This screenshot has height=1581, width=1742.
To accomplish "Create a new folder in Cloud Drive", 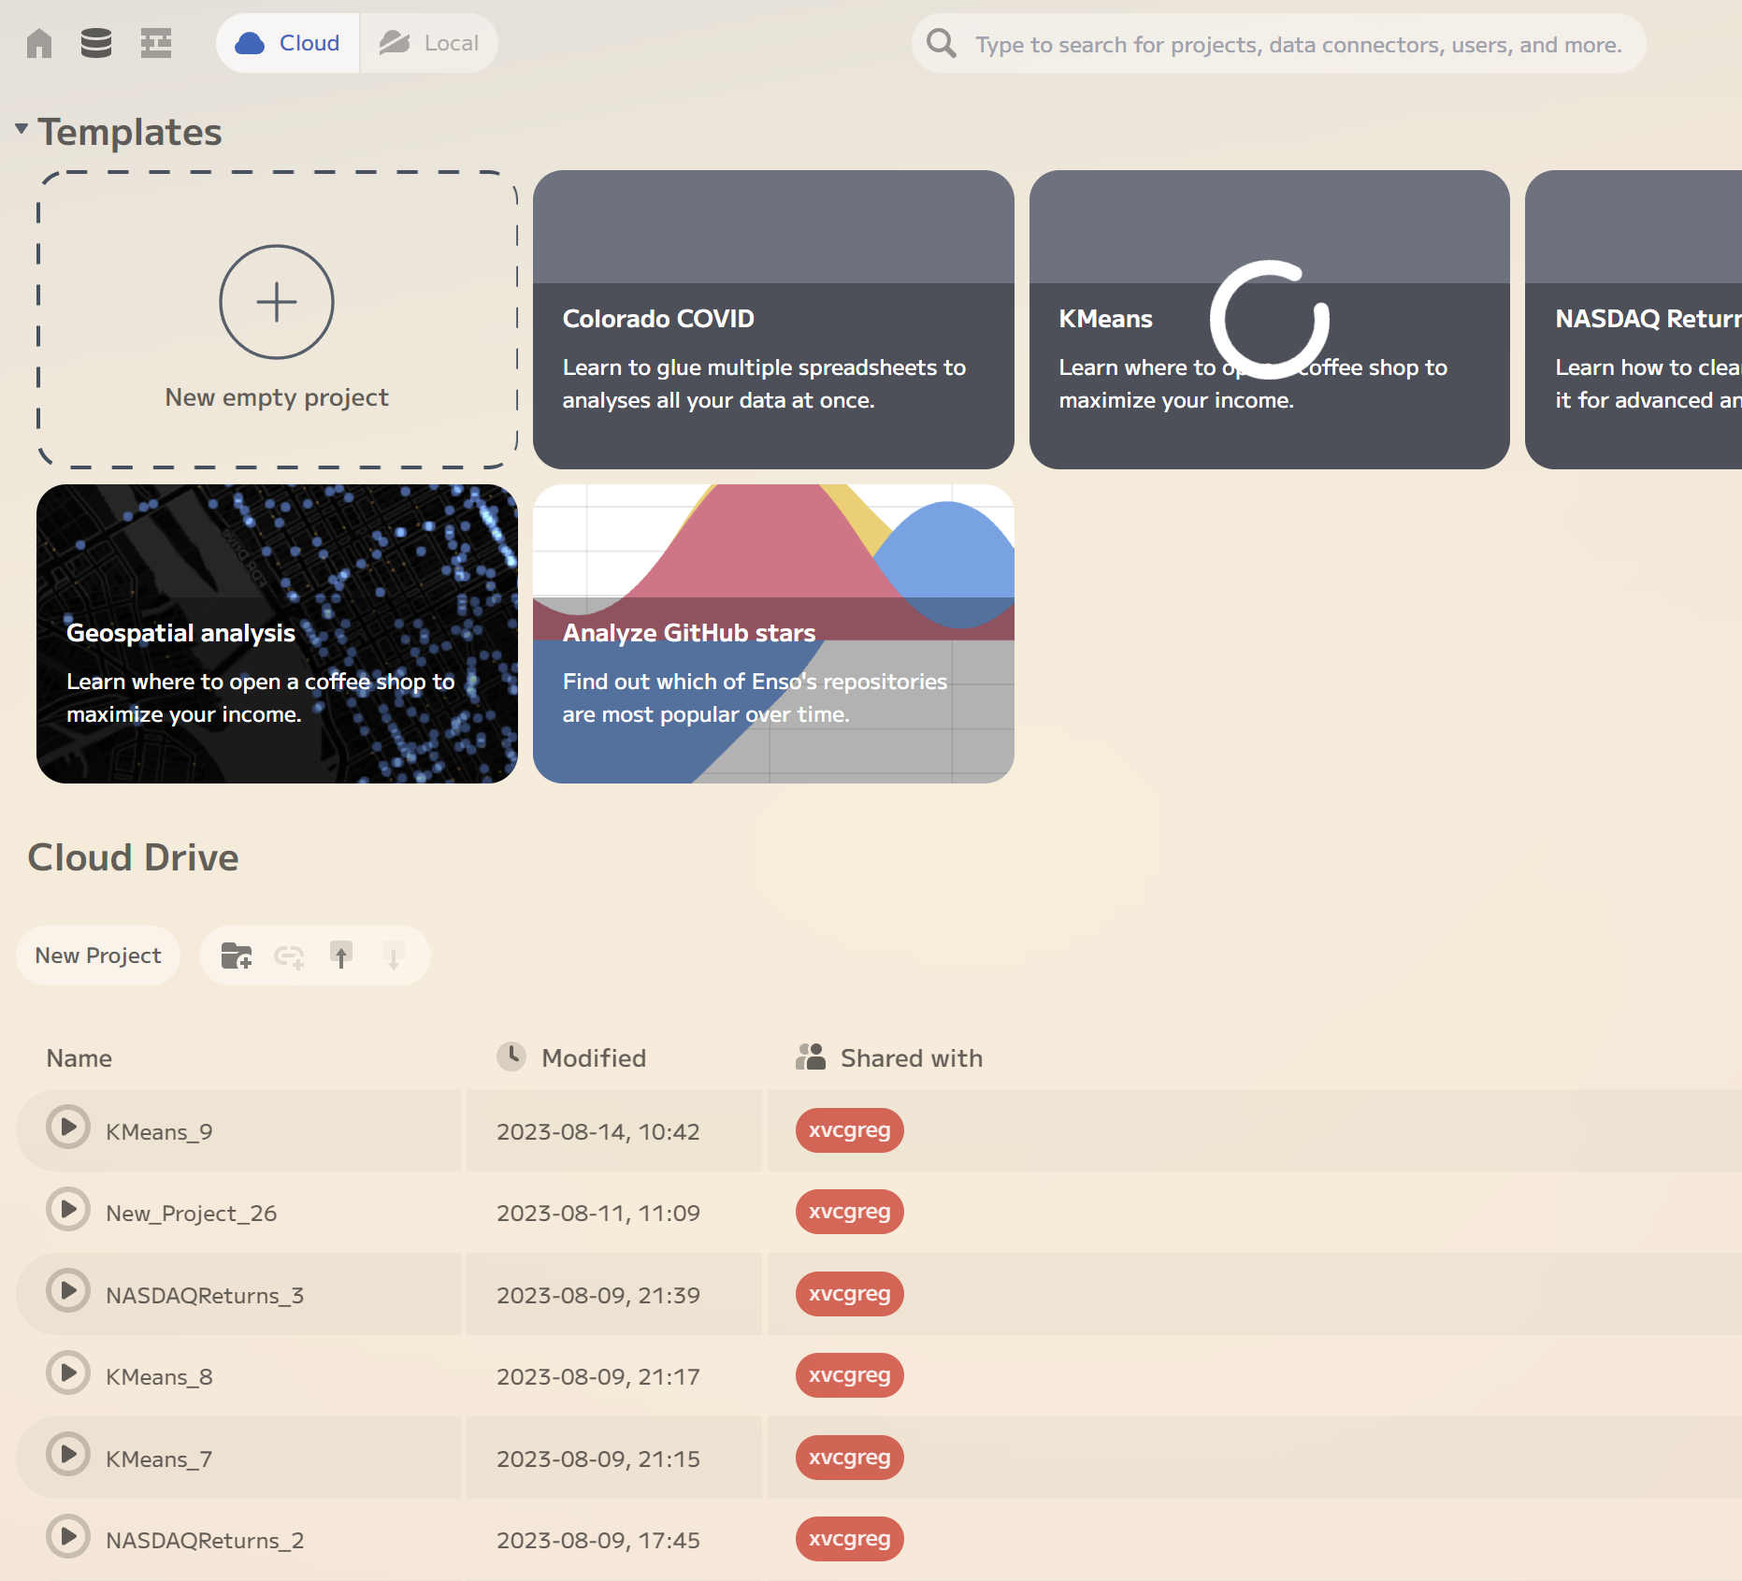I will point(237,956).
